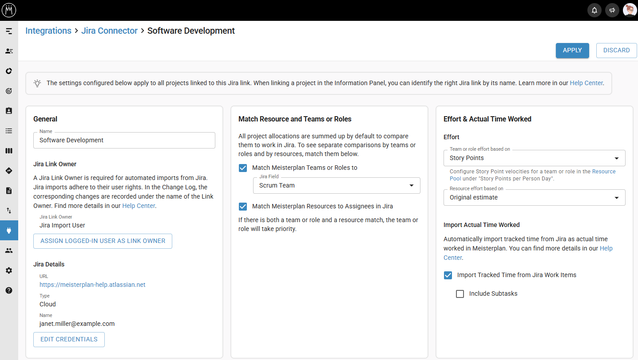
Task: Click the Import Actual Time Worked heading
Action: coord(482,225)
